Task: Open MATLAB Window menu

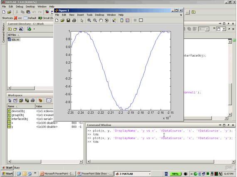Action: point(42,7)
